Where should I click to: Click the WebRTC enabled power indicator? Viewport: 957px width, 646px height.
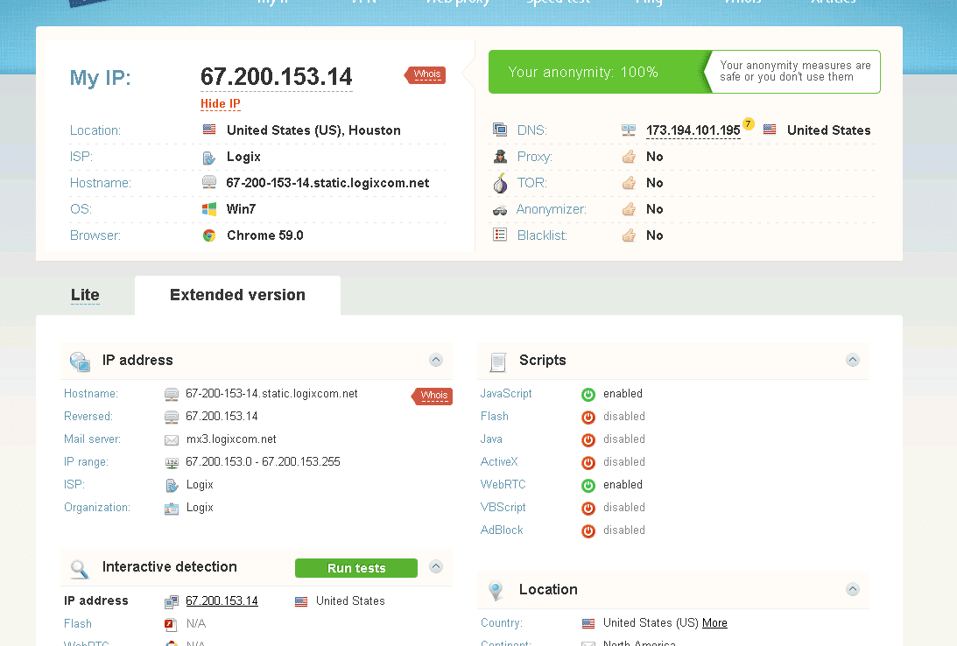click(x=588, y=485)
